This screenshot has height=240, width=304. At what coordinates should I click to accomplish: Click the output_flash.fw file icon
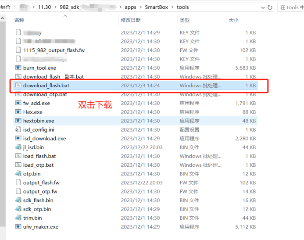18,183
